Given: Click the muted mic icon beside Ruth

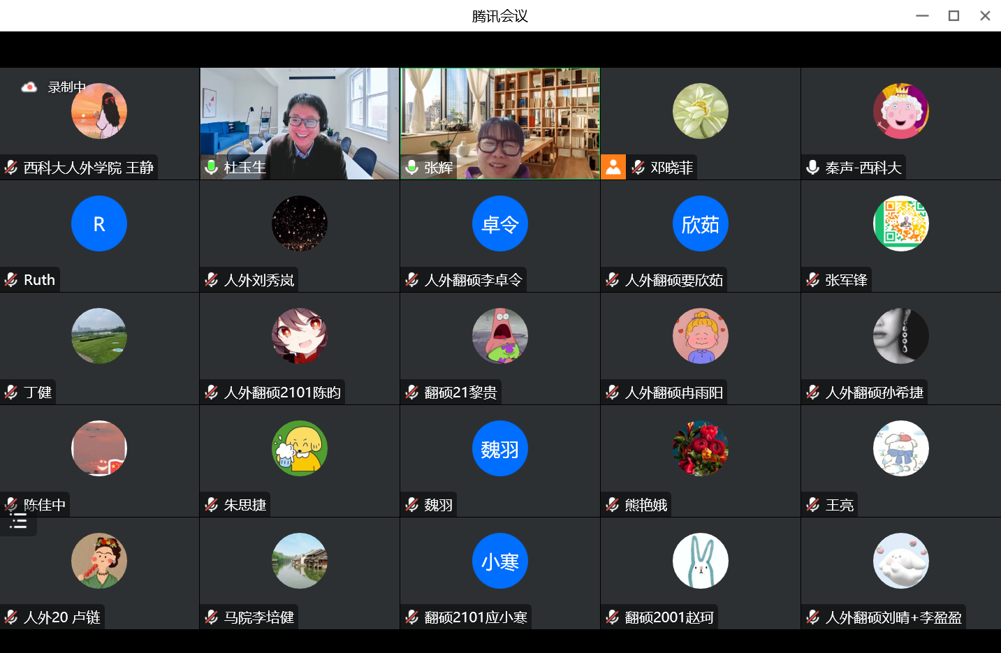Looking at the screenshot, I should (x=11, y=280).
